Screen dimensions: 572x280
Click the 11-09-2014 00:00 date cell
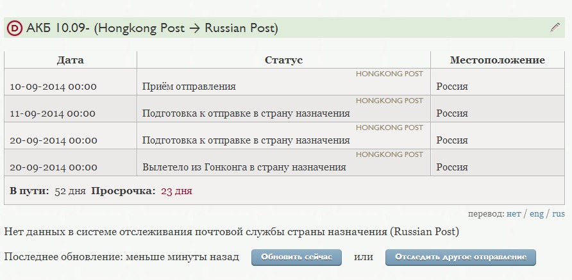[53, 113]
